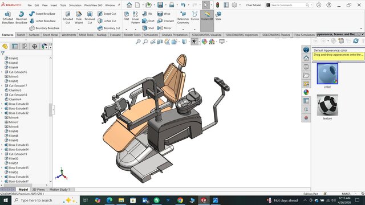Open the Tools menu
Viewport: 365px width, 205px height.
(63, 5)
